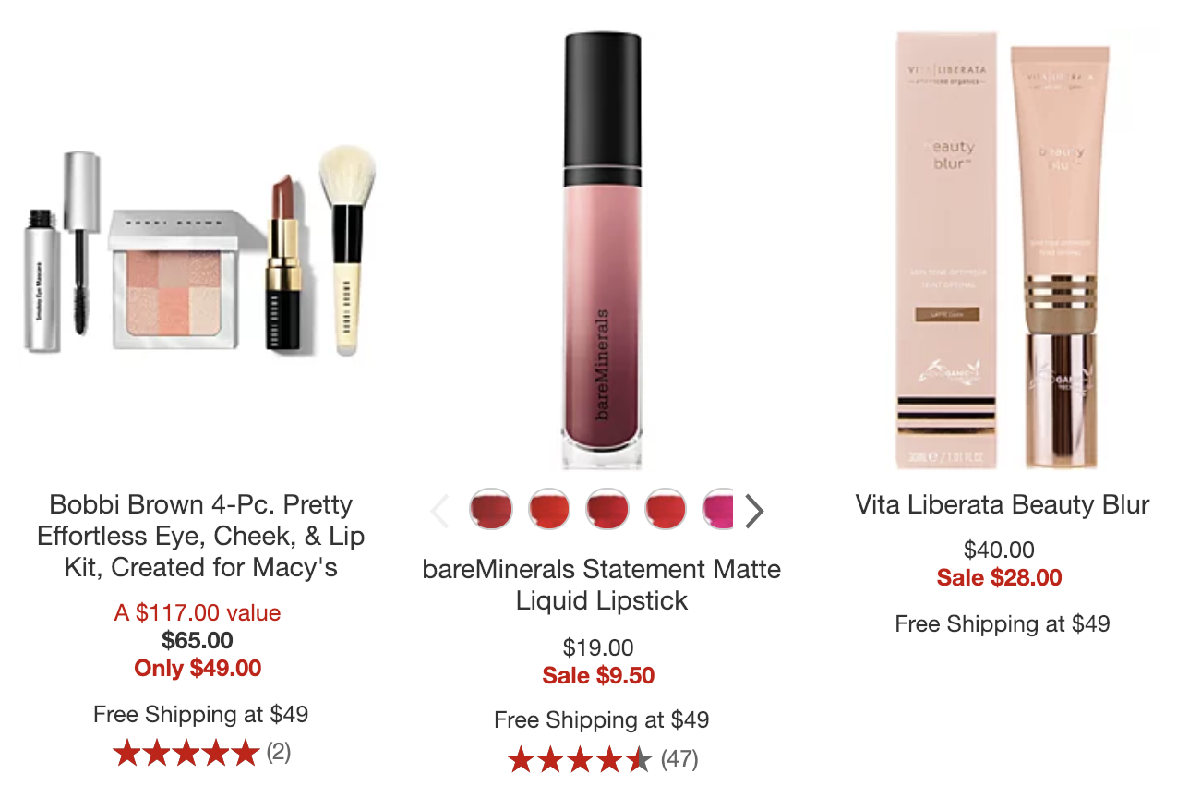Open Bobbi Brown 4-Pc. Pretty Effortless Kit link
This screenshot has height=798, width=1189.
[200, 536]
